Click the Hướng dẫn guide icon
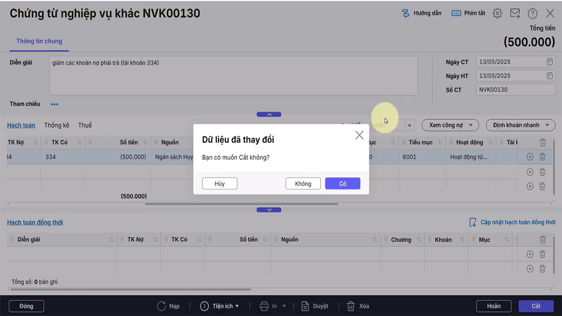This screenshot has height=316, width=562. pyautogui.click(x=405, y=13)
